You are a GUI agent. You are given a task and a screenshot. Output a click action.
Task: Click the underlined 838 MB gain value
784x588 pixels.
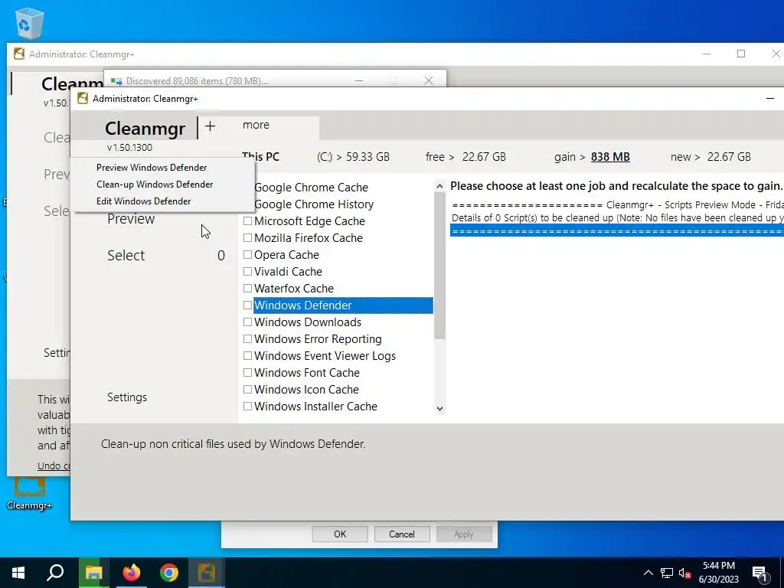(610, 157)
